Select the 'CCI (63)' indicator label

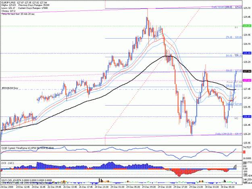8,163
